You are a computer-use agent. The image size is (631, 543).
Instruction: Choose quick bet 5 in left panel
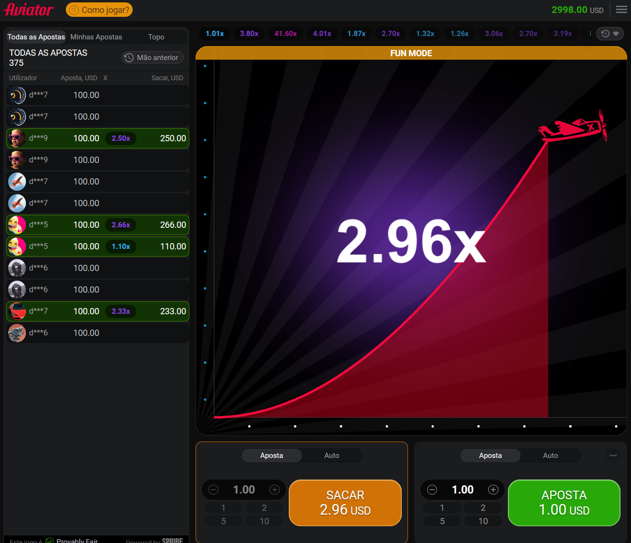point(223,521)
